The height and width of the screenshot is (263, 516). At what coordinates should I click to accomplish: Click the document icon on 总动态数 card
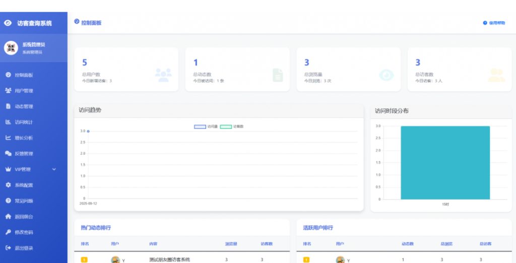pos(278,75)
